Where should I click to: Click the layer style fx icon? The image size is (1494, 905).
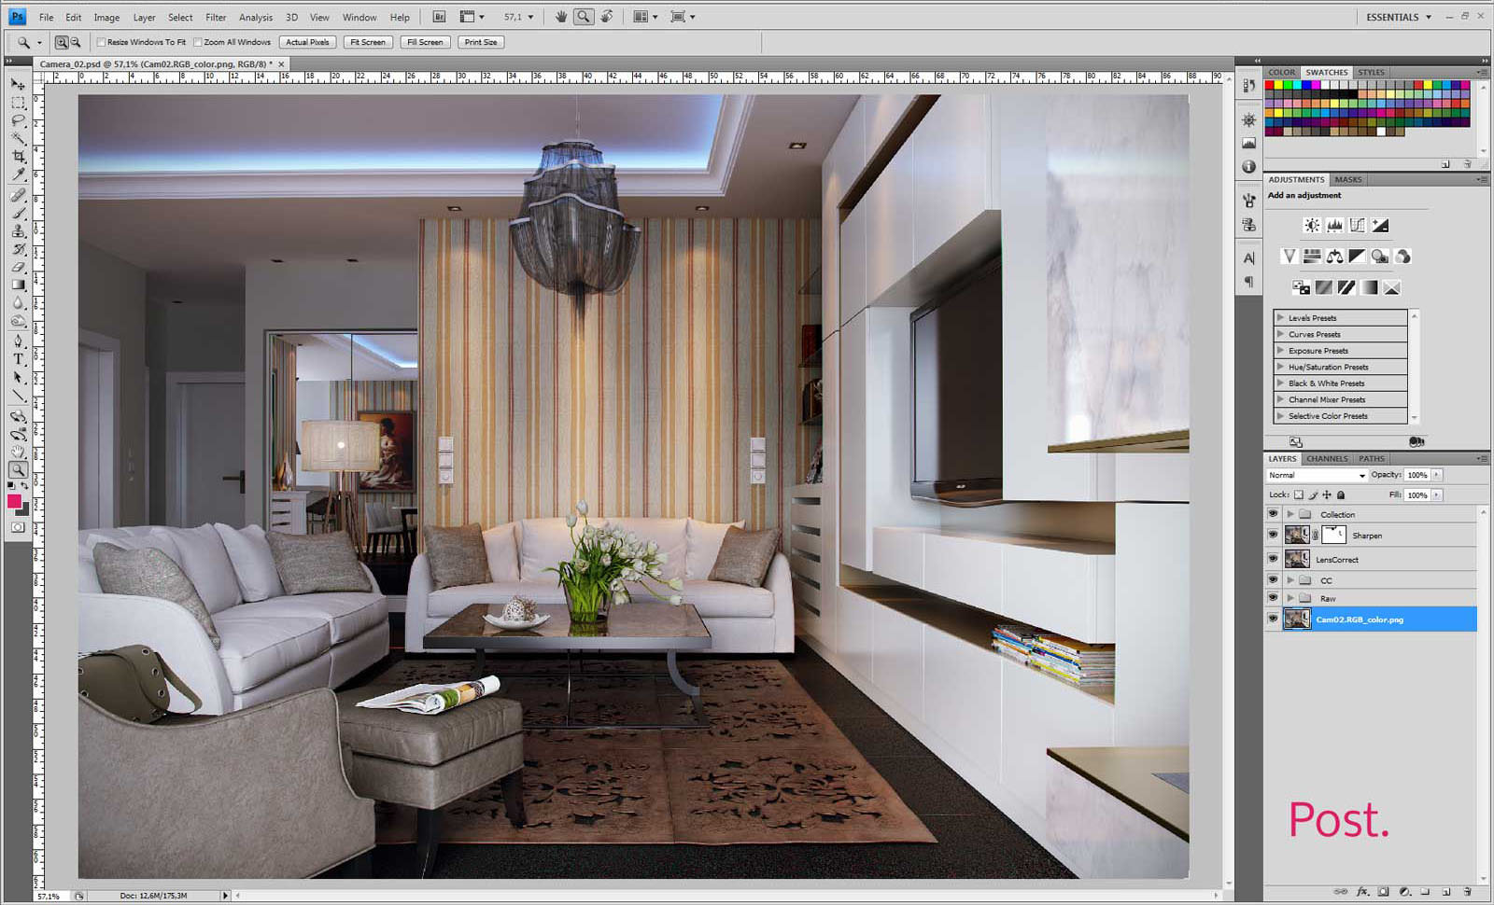(x=1363, y=892)
